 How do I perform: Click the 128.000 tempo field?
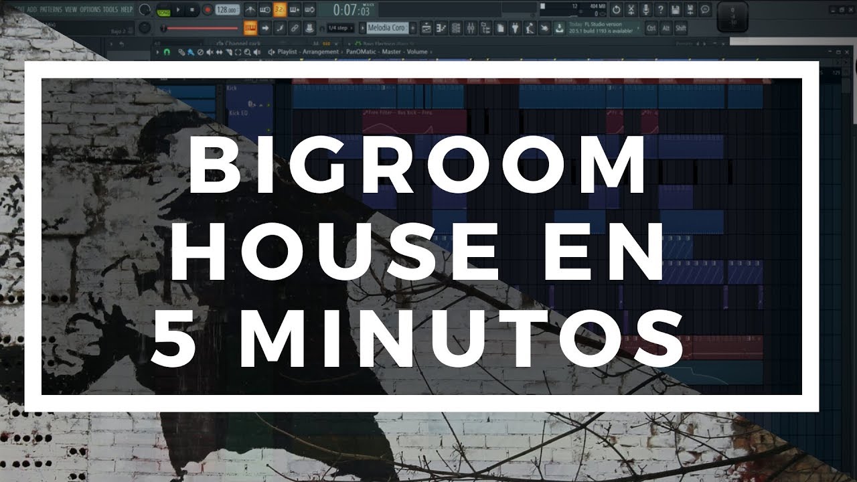[x=228, y=10]
